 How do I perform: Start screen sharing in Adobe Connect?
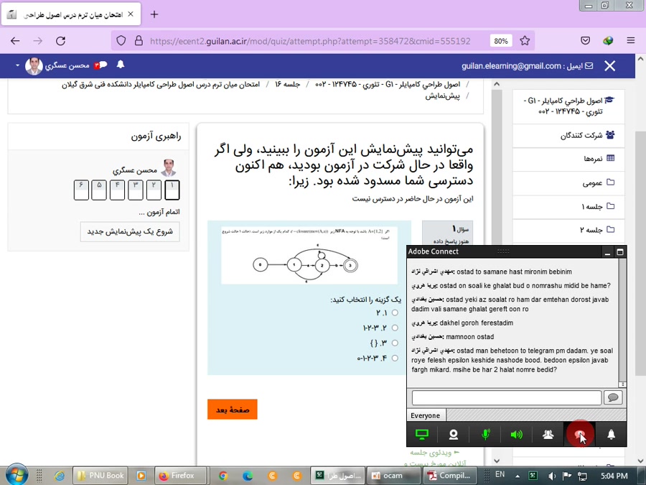[x=421, y=435]
